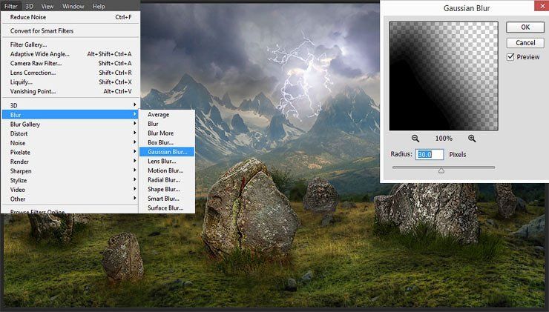Choose Lens Correction filter

[70, 73]
